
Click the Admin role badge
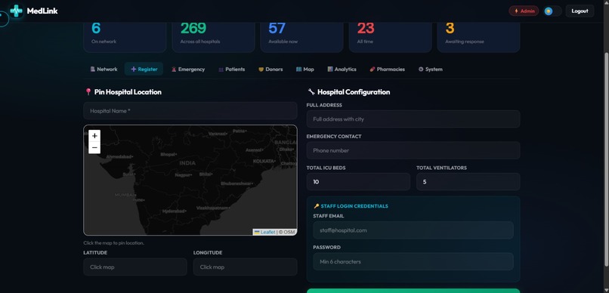(524, 11)
